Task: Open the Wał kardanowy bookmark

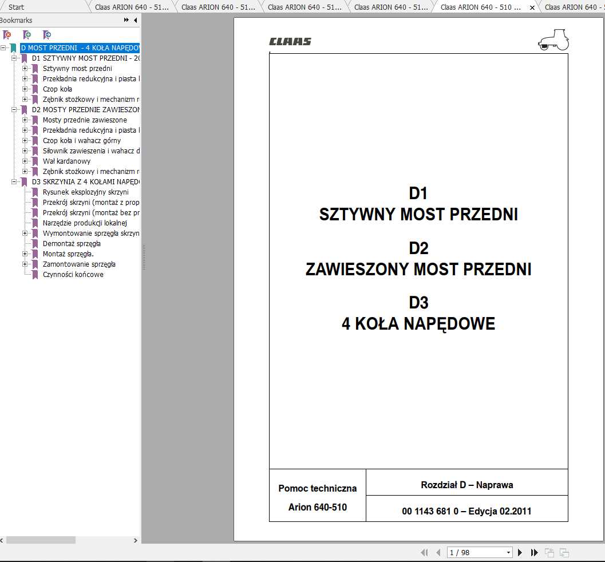Action: [x=66, y=161]
